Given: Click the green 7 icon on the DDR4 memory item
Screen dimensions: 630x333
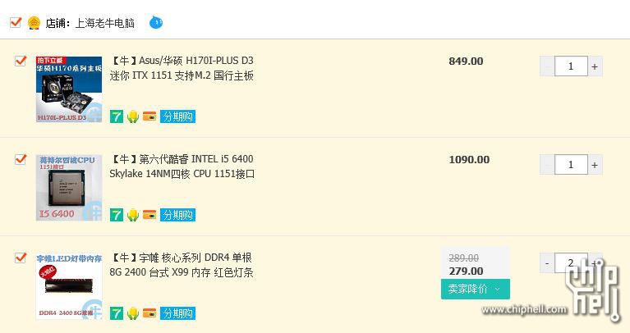Looking at the screenshot, I should 117,313.
